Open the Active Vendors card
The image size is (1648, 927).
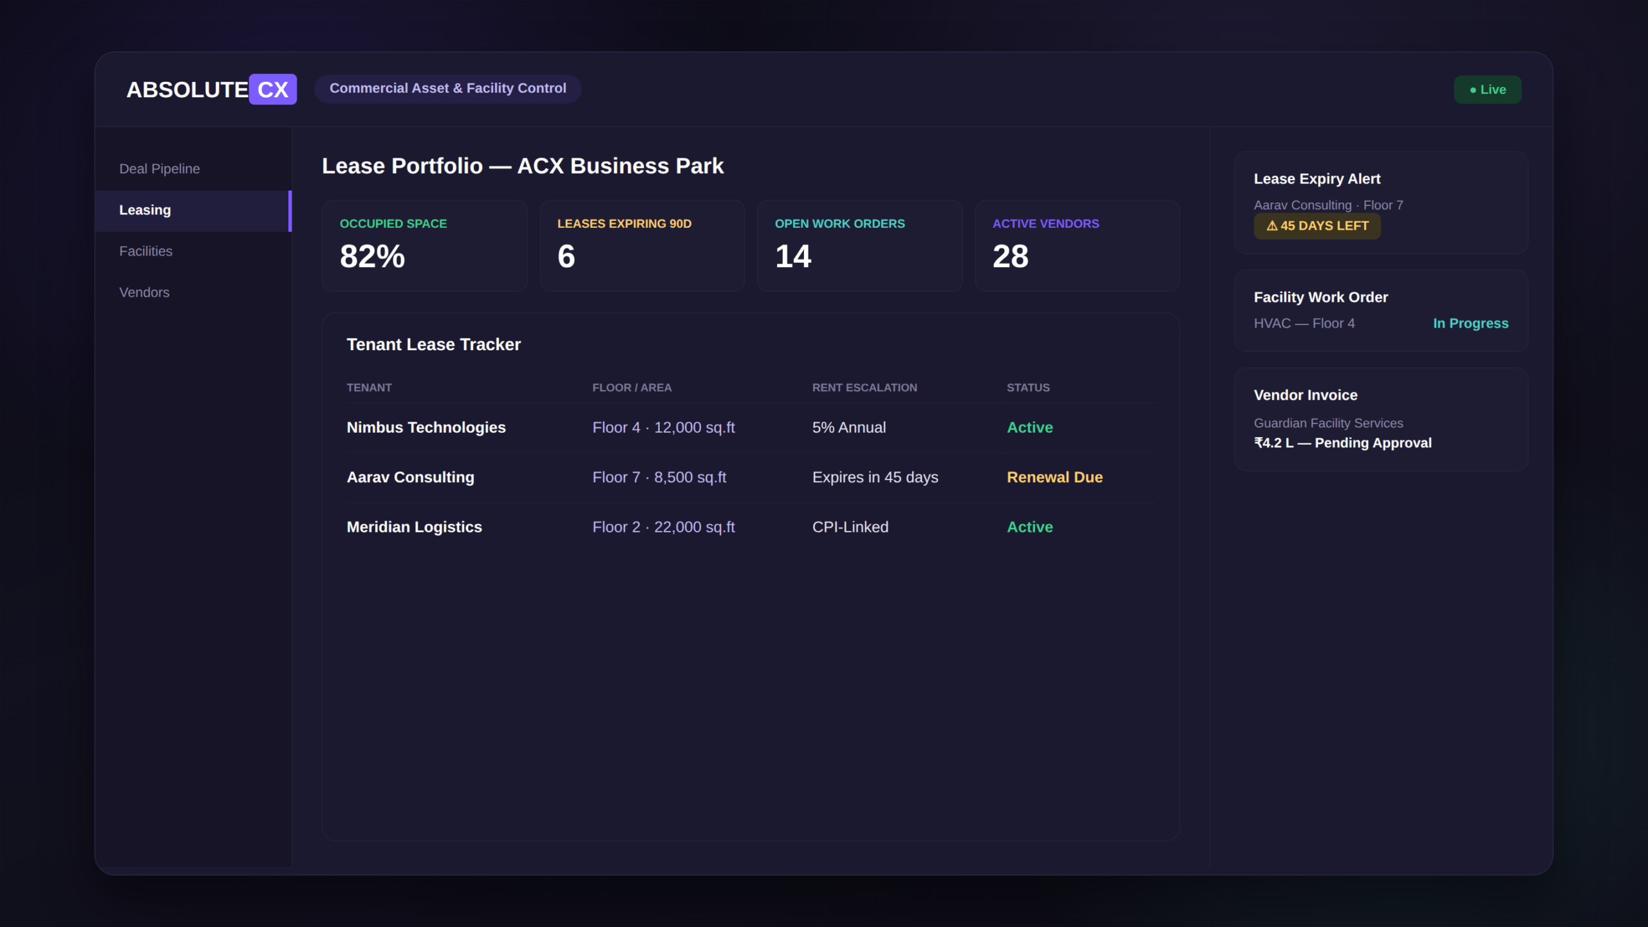(x=1078, y=246)
